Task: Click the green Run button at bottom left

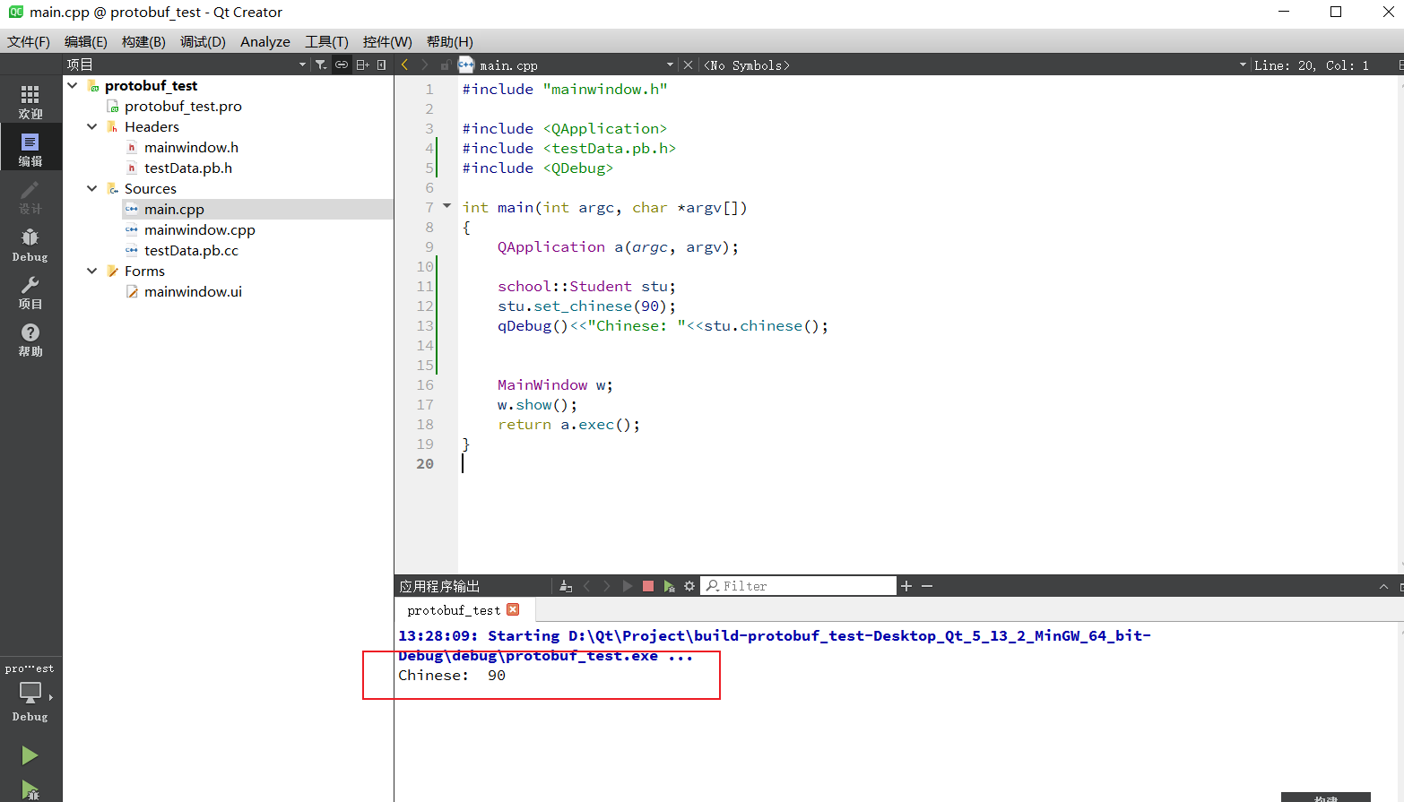Action: point(30,755)
